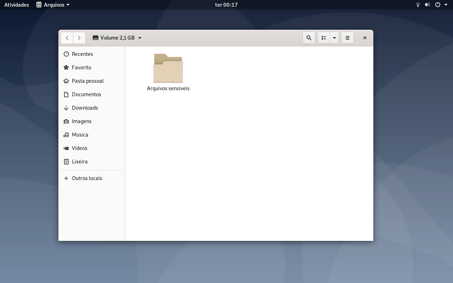The image size is (453, 283).
Task: Go forward with the right arrow
Action: point(79,38)
